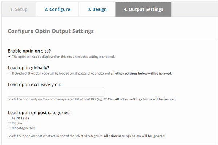Click the 'If checked, the optin code' description
The height and width of the screenshot is (145, 218).
92,73
